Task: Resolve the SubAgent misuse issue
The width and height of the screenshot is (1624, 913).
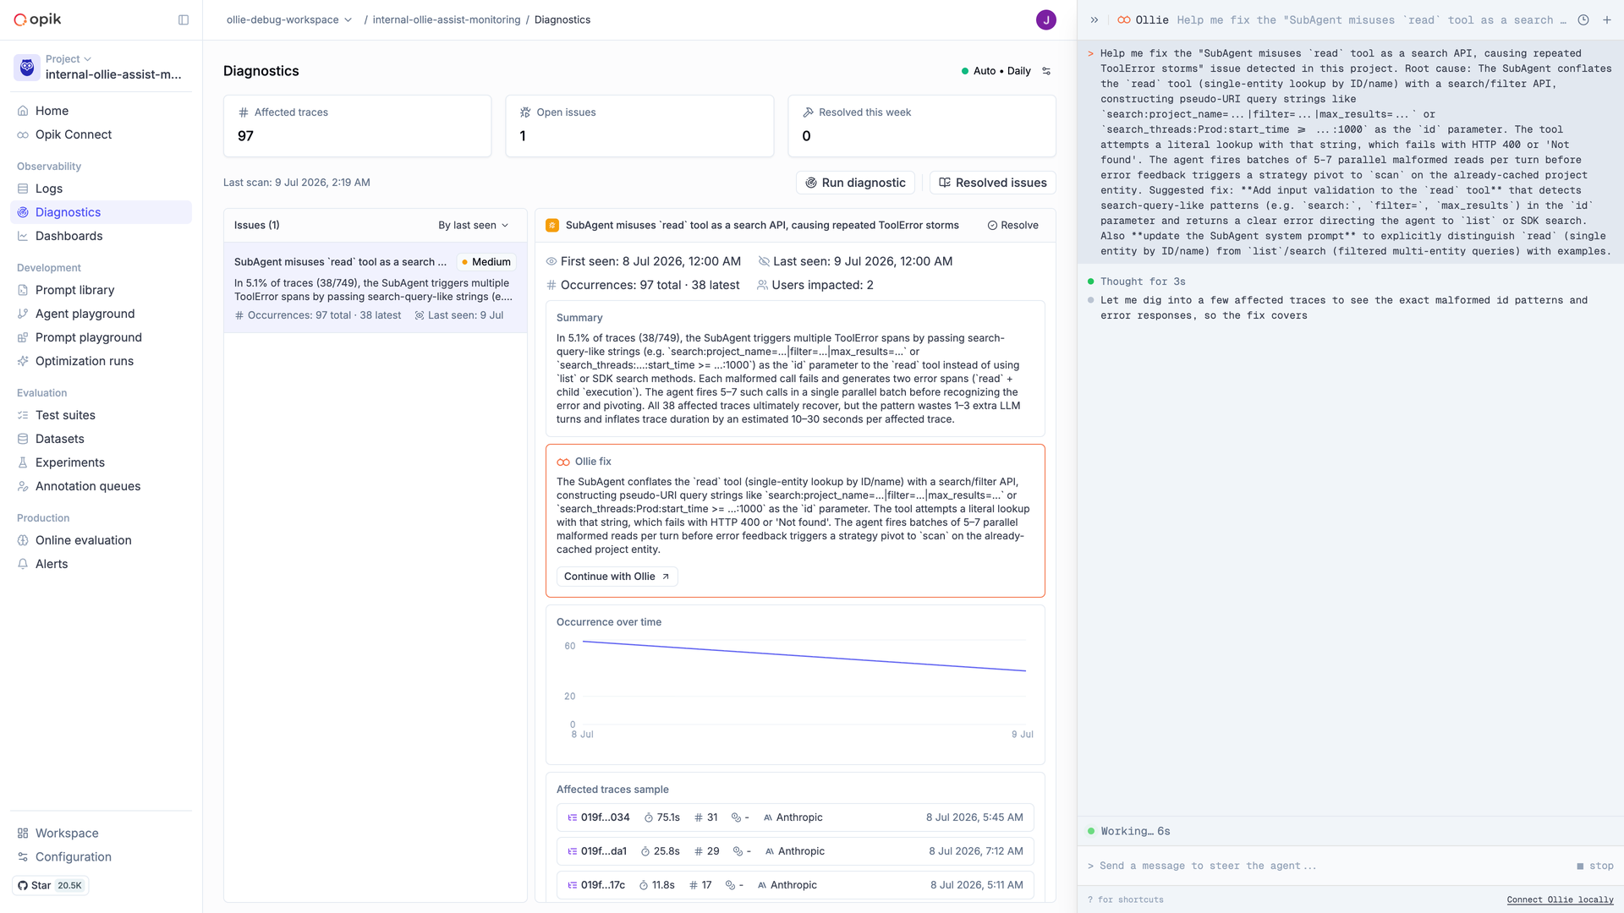Action: click(x=1012, y=225)
